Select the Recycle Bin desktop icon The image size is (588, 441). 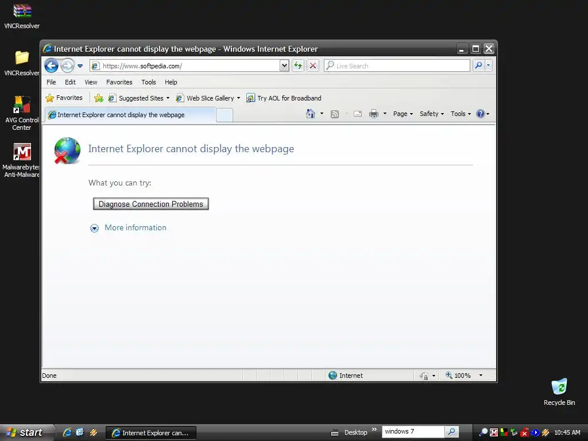(x=559, y=392)
